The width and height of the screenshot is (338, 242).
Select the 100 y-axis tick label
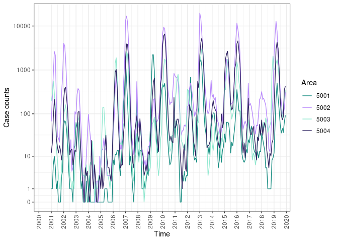(27, 114)
